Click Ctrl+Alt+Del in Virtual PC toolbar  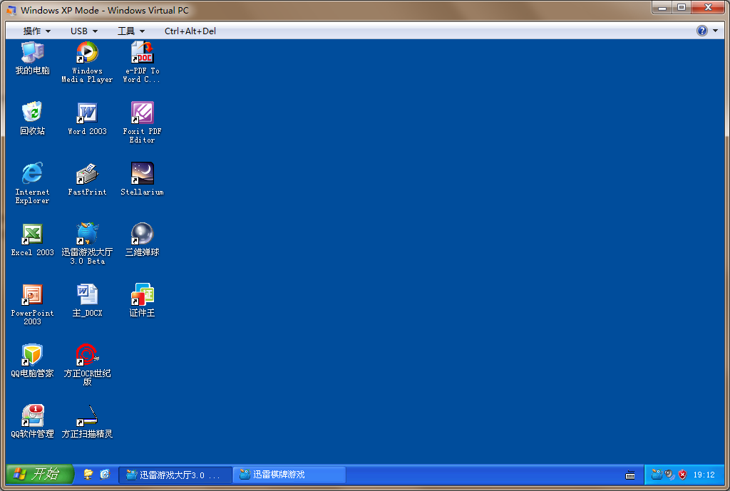pos(190,31)
